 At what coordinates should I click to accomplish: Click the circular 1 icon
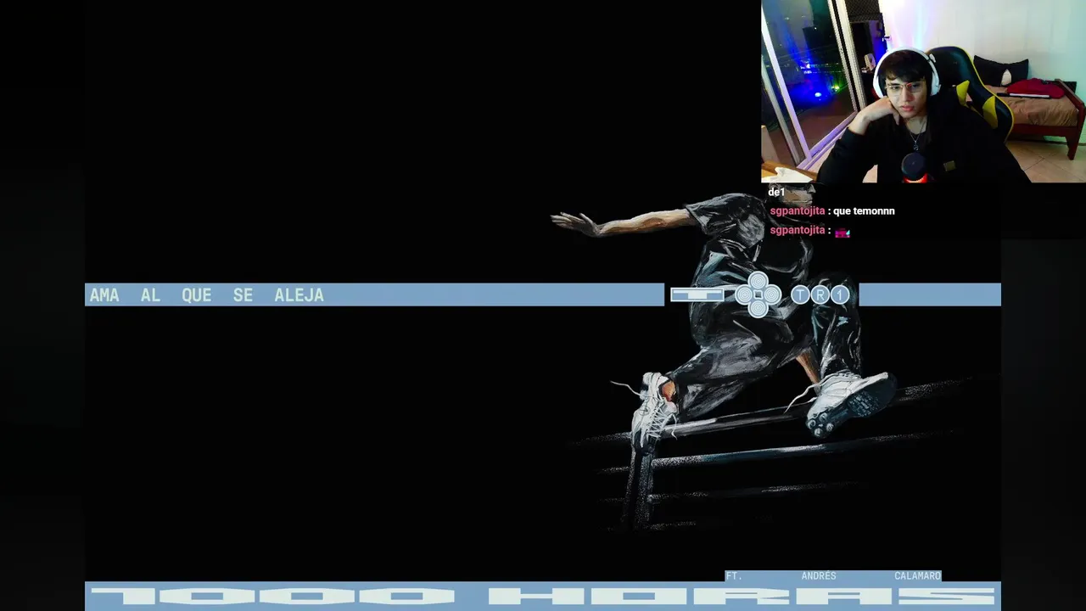click(x=840, y=294)
